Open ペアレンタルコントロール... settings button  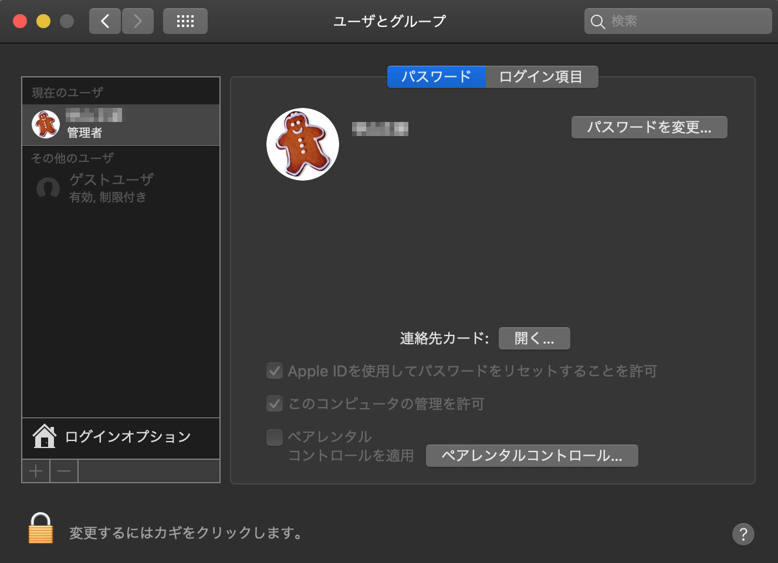coord(532,456)
